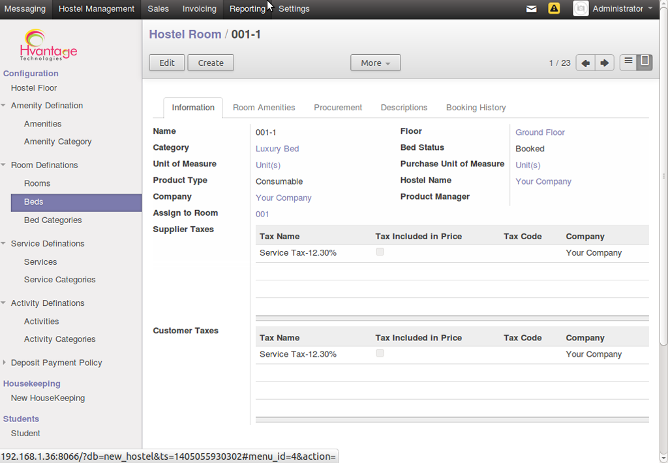Click the Administrator avatar icon
668x463 pixels.
coord(581,8)
